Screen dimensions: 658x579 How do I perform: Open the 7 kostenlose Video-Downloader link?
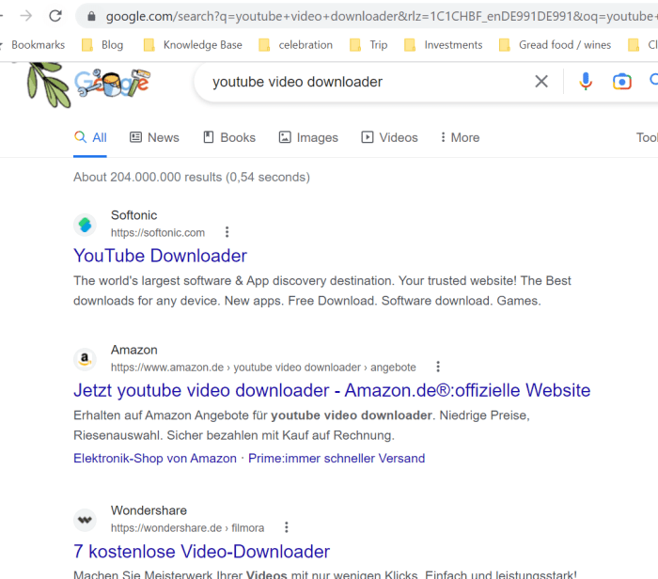pos(202,552)
